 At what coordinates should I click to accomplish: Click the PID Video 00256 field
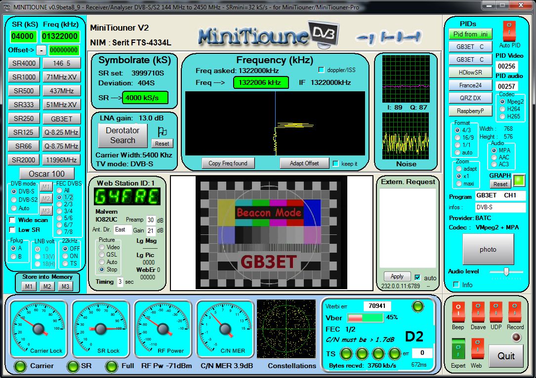506,66
